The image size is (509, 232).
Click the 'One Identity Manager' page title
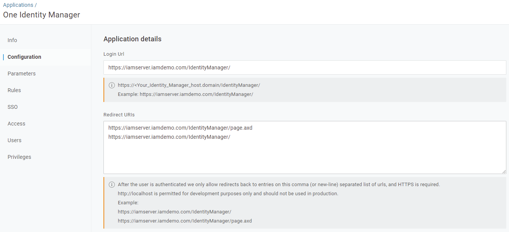coord(42,15)
